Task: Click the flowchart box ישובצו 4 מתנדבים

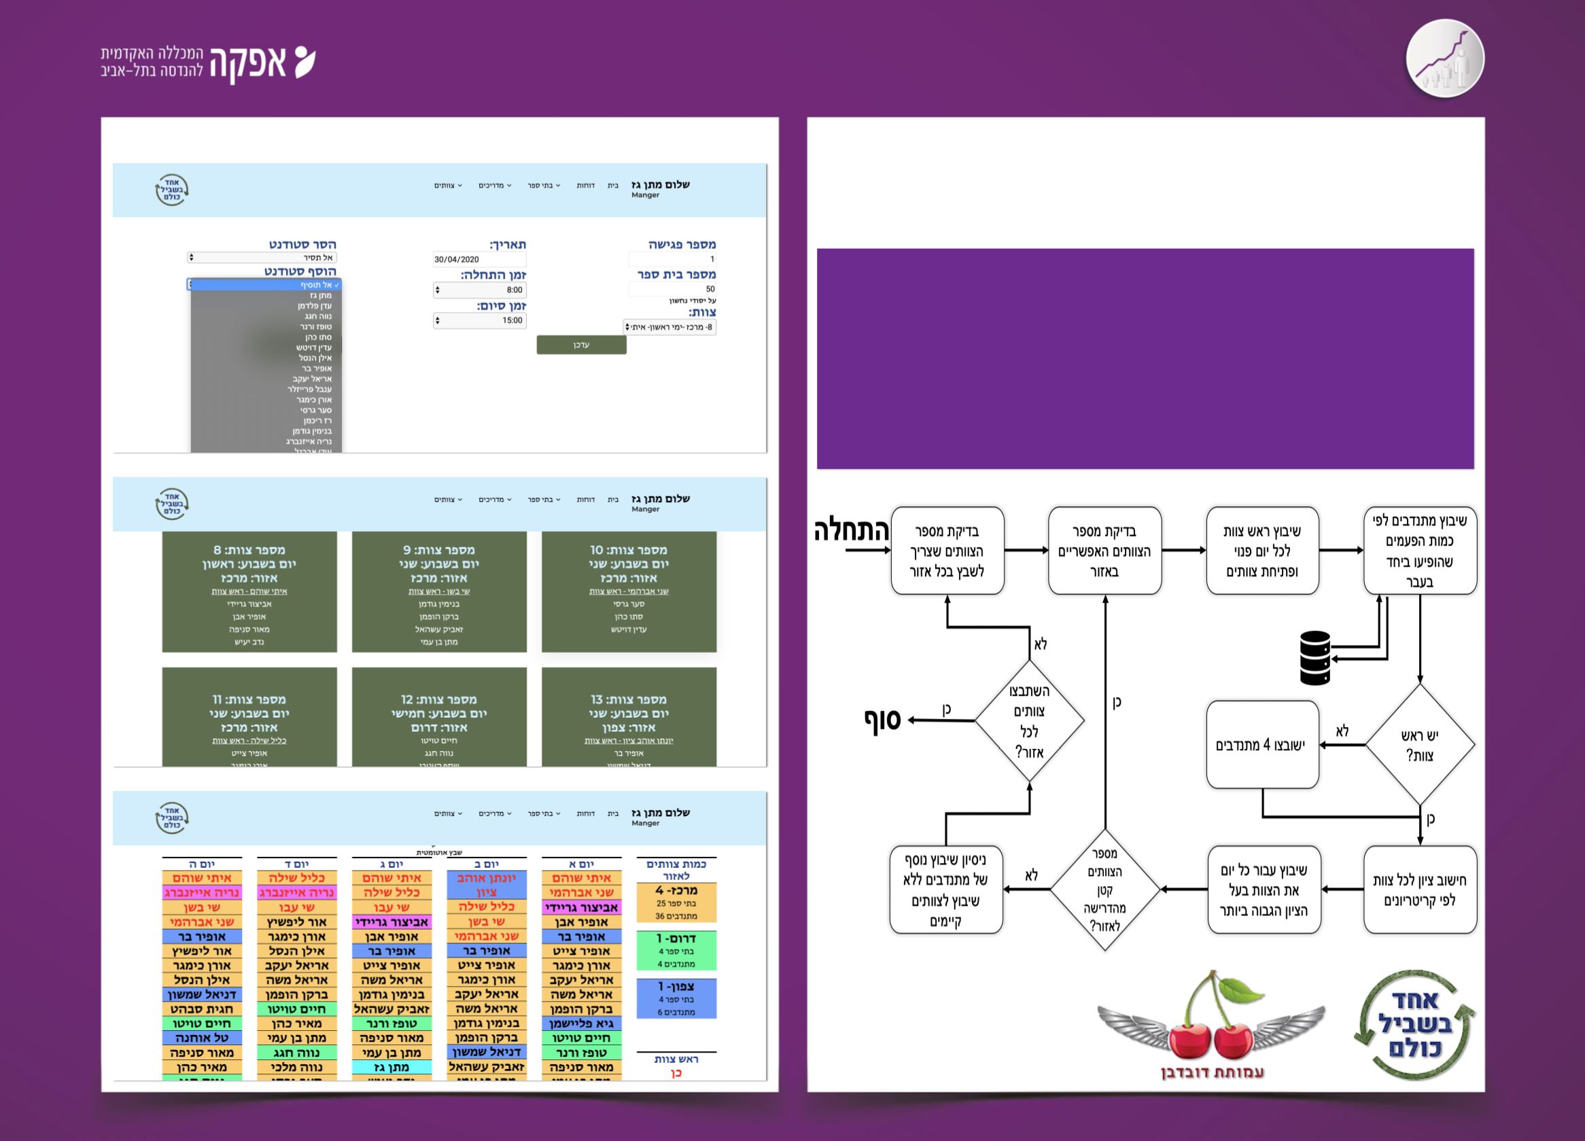Action: coord(1263,745)
